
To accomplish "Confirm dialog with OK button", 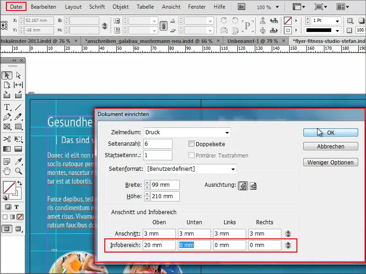I will (x=330, y=132).
